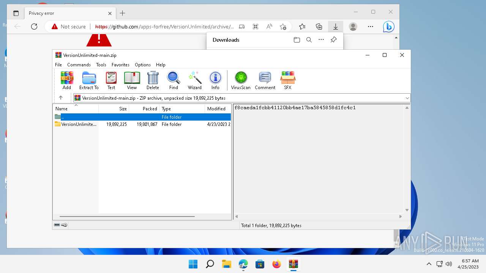Click the Not secure warning in Edge

click(69, 27)
